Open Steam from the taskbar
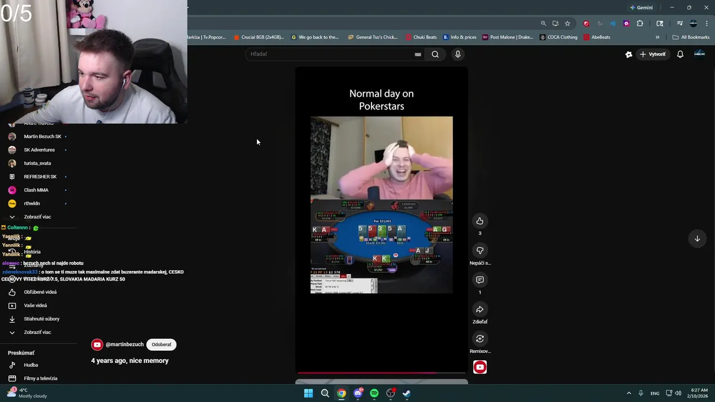The height and width of the screenshot is (402, 715). click(x=407, y=393)
